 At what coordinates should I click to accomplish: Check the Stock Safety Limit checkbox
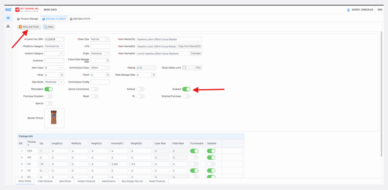pyautogui.click(x=185, y=68)
